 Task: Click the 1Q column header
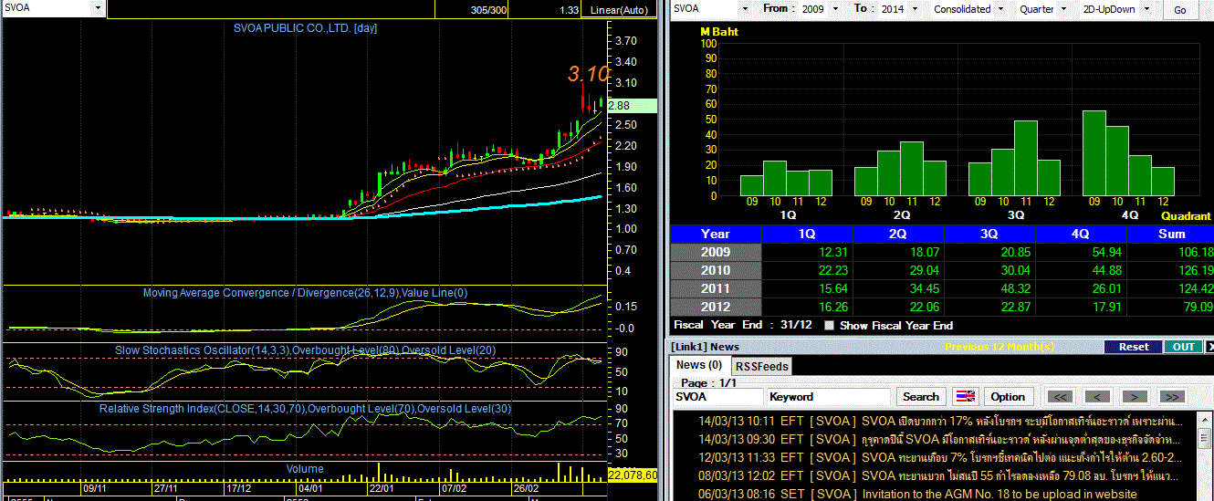point(807,234)
